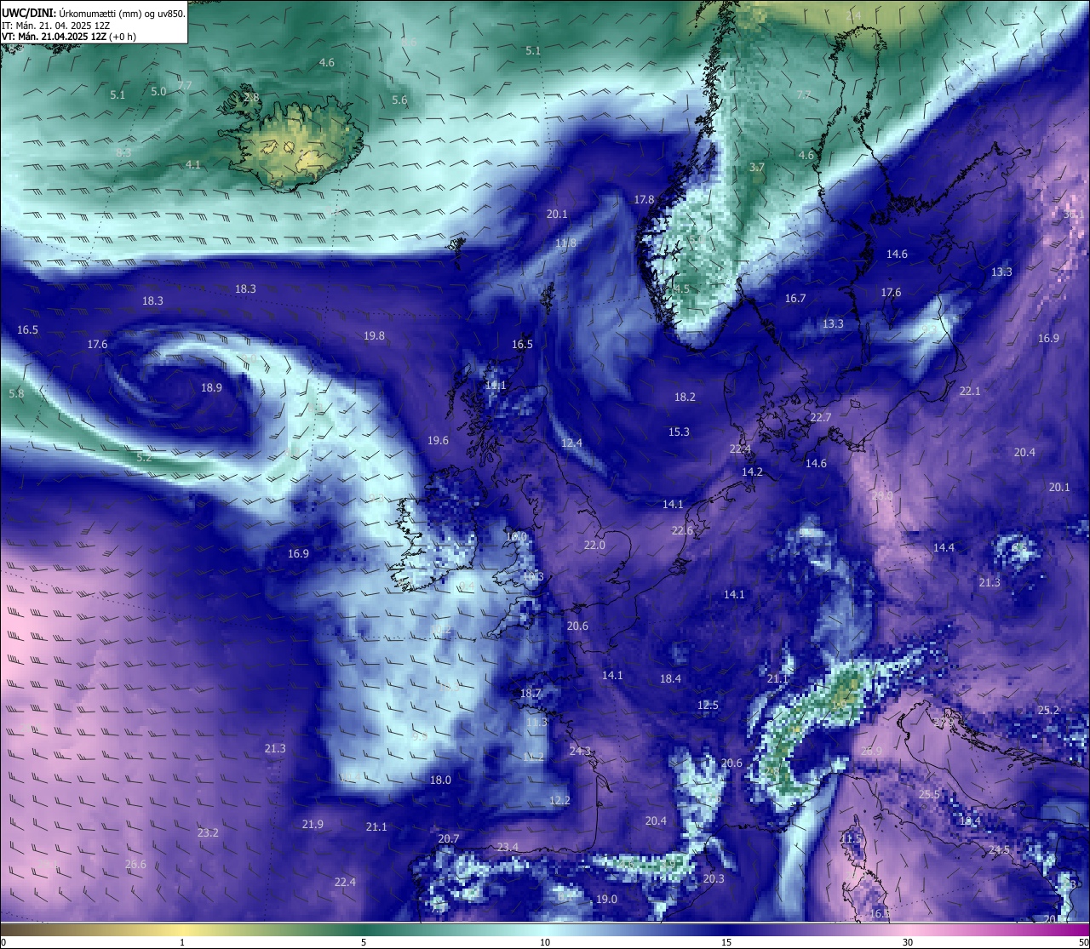Viewport: 1090px width, 949px height.
Task: Click the 12.2 value in the Bay of Biscay
Action: pos(559,801)
